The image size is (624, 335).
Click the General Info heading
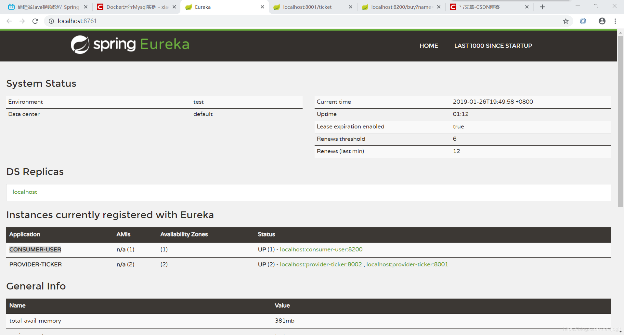coord(36,286)
